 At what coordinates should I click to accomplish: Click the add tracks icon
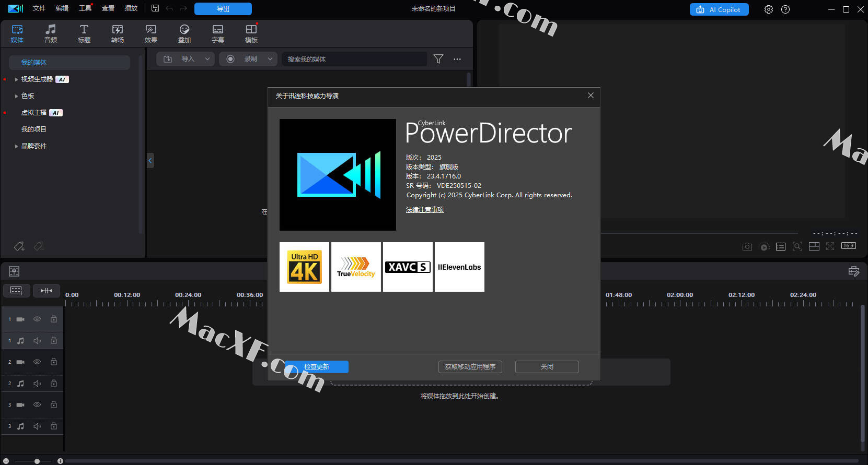click(x=17, y=291)
